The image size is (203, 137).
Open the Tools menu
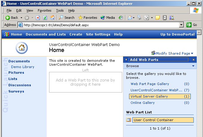[x=60, y=10]
